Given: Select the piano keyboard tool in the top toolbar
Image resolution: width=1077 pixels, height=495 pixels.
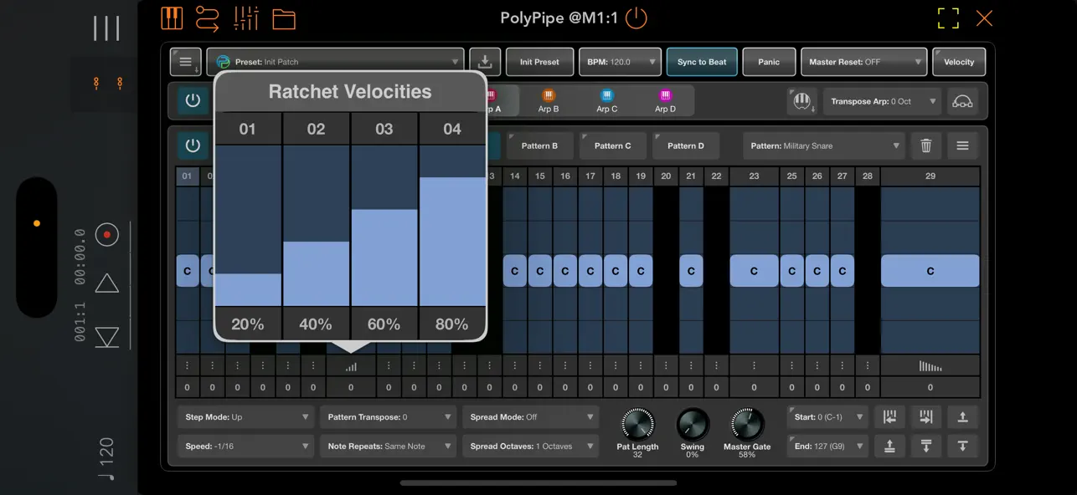Looking at the screenshot, I should coord(172,18).
